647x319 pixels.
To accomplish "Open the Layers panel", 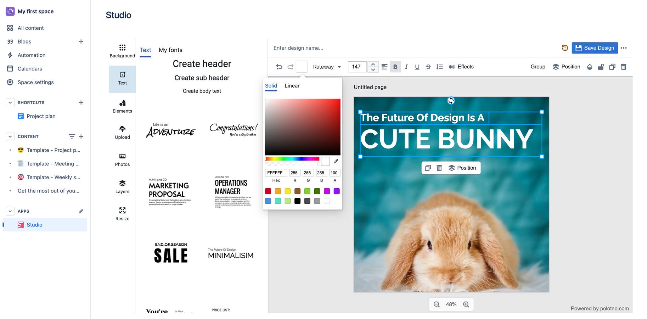I will [122, 187].
